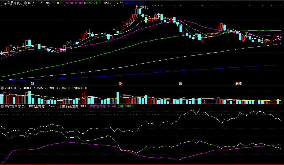Click the orange 预榜 marker icon
This screenshot has width=284, height=165.
click(238, 84)
